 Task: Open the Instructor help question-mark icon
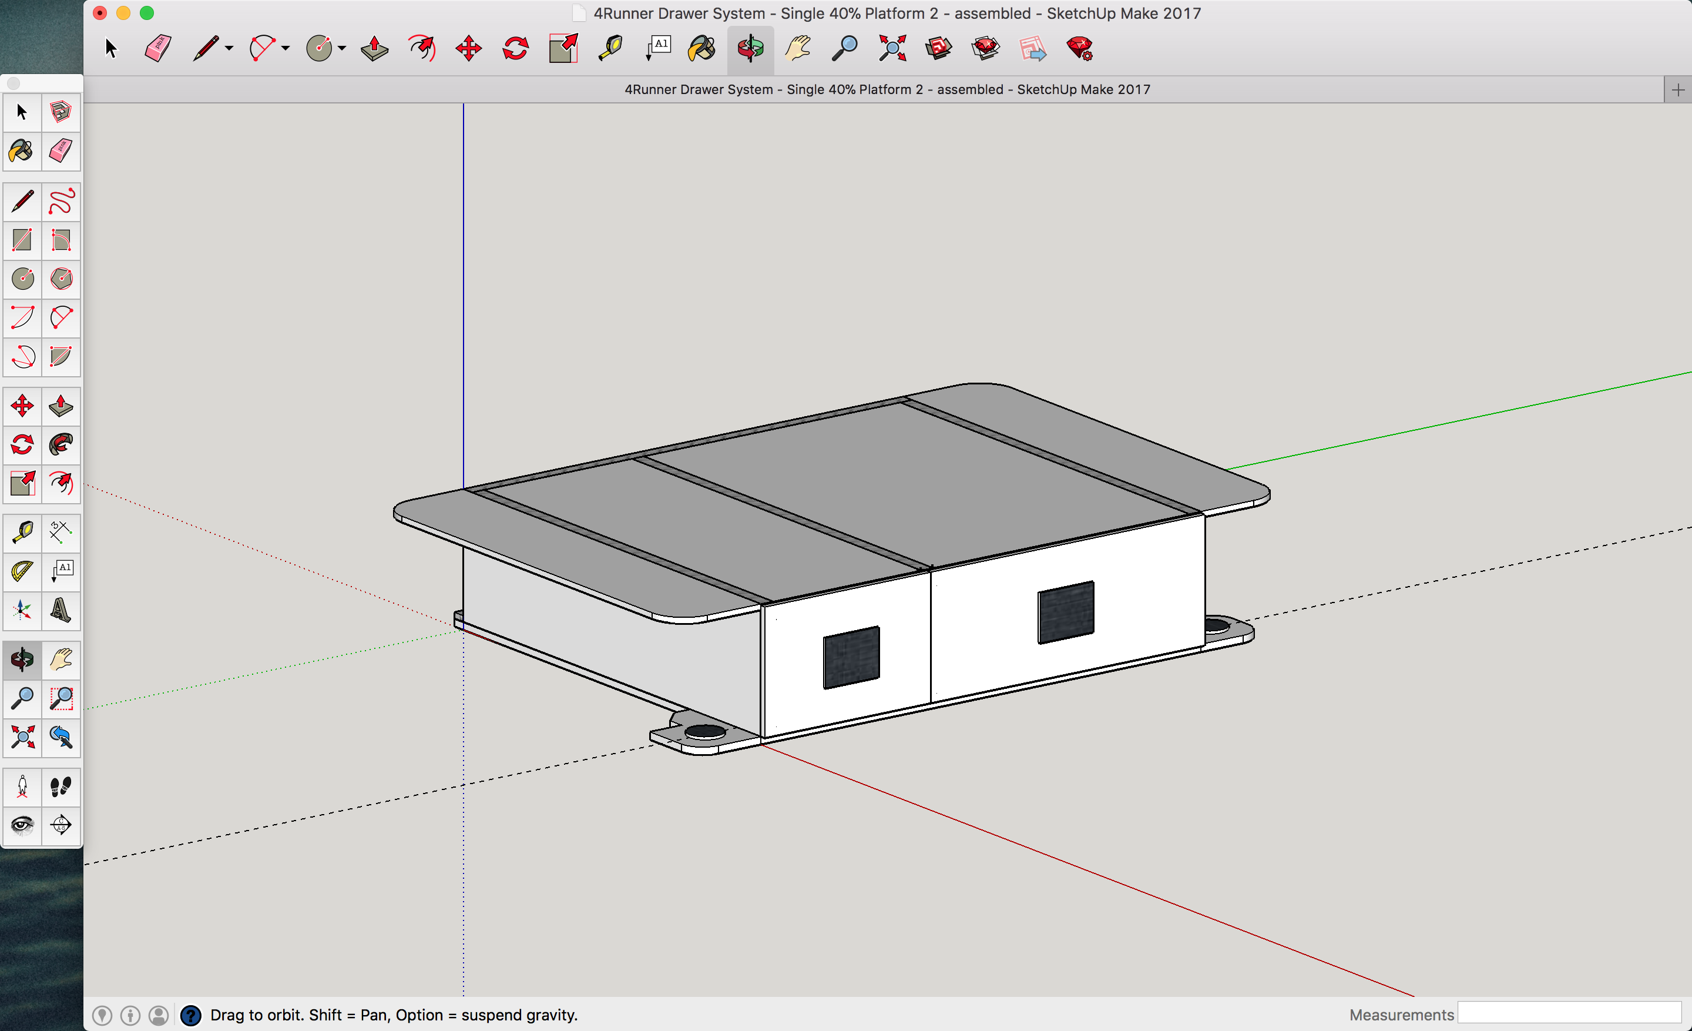[190, 1015]
